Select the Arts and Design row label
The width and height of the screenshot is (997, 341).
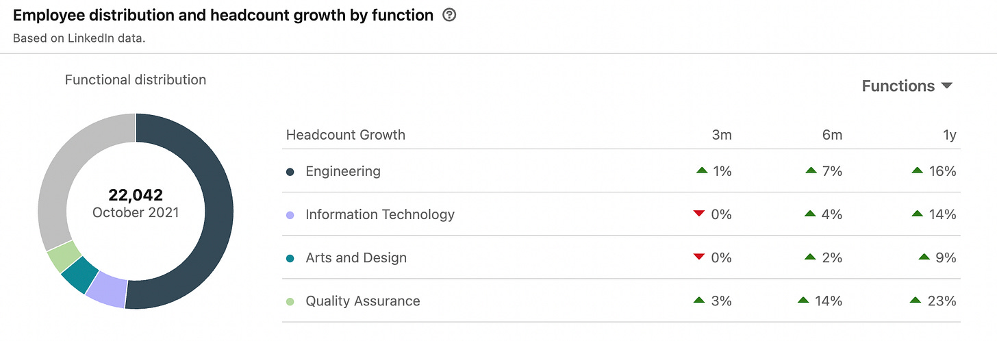coord(356,258)
